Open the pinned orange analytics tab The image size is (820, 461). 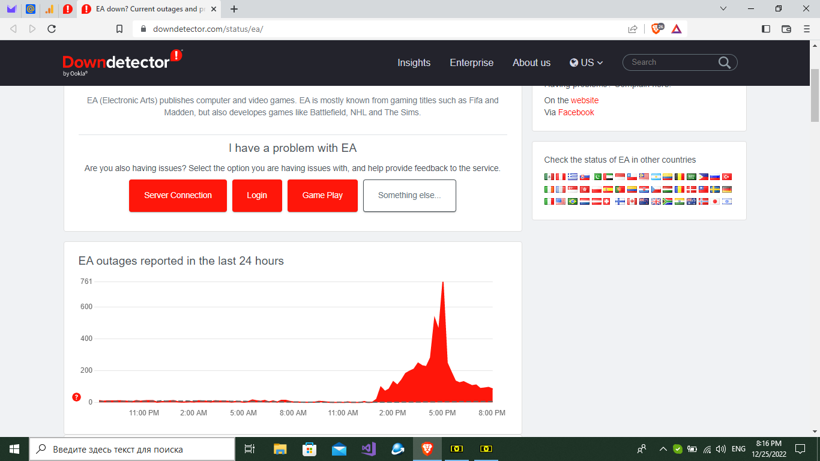coord(49,9)
